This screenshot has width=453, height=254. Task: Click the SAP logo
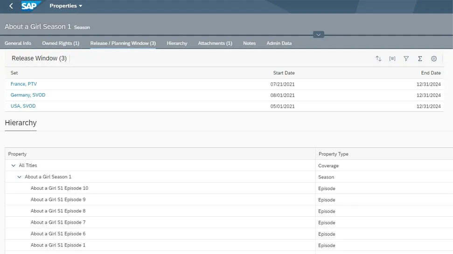pos(31,6)
